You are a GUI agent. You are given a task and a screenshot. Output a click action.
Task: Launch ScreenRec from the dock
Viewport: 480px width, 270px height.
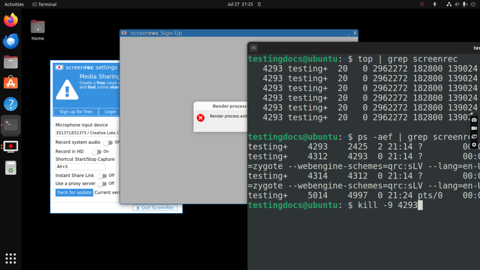10,146
